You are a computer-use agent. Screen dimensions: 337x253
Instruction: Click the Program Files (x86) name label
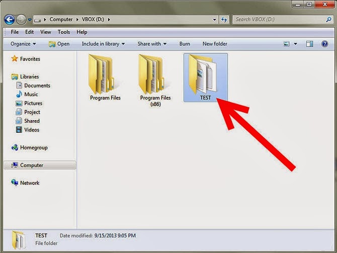pos(155,101)
